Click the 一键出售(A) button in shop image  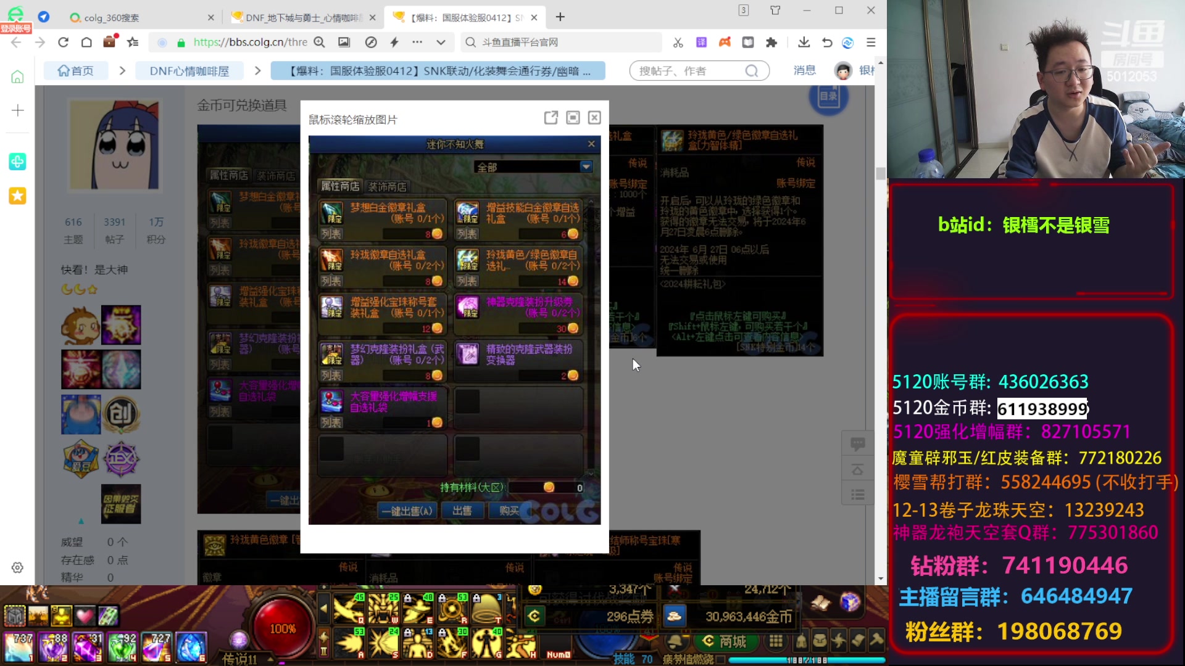click(407, 511)
